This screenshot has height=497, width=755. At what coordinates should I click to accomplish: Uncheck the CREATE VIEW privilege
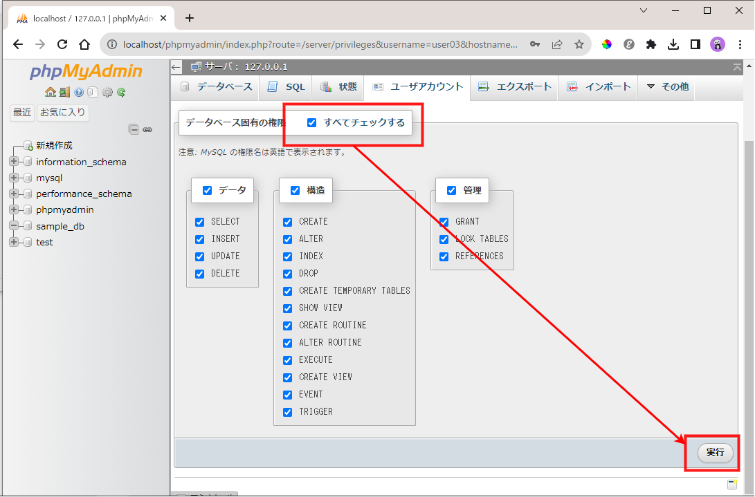pyautogui.click(x=287, y=377)
